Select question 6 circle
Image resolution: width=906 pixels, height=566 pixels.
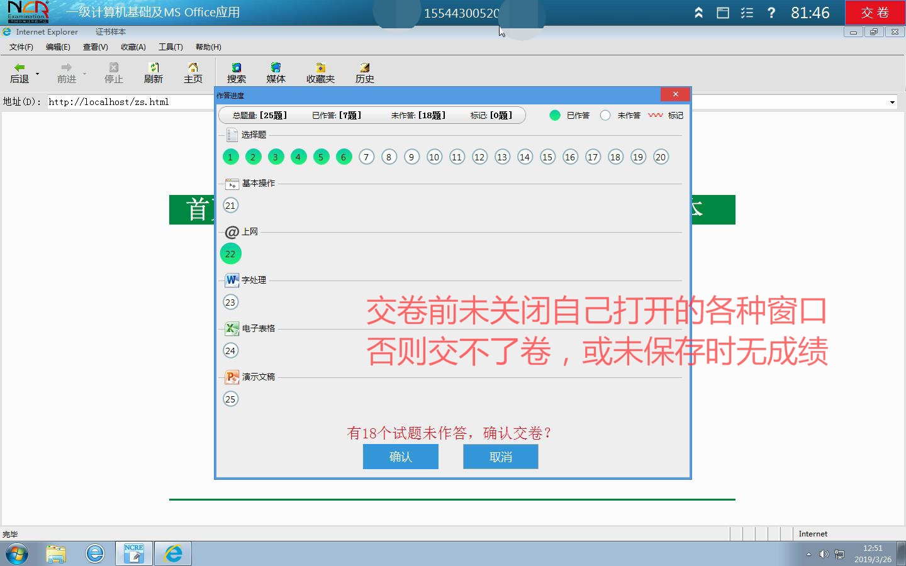tap(344, 157)
